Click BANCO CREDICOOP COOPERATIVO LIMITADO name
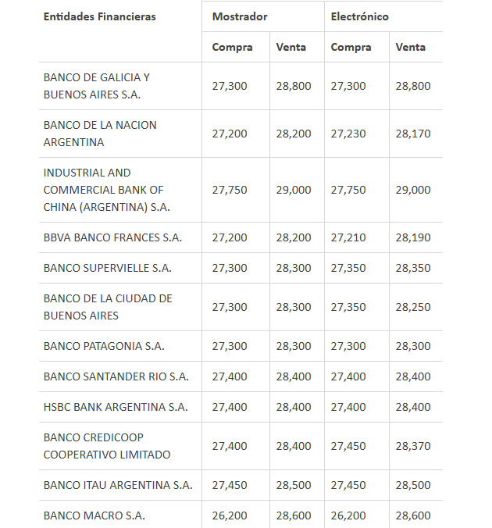The width and height of the screenshot is (492, 528). click(107, 446)
